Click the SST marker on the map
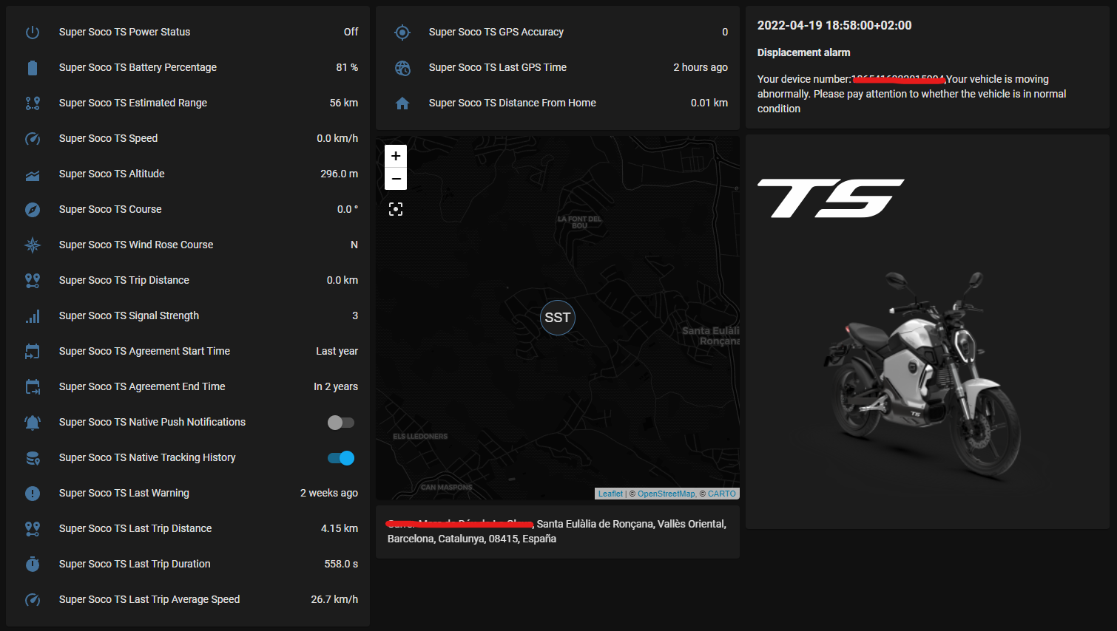Viewport: 1117px width, 631px height. pos(558,318)
